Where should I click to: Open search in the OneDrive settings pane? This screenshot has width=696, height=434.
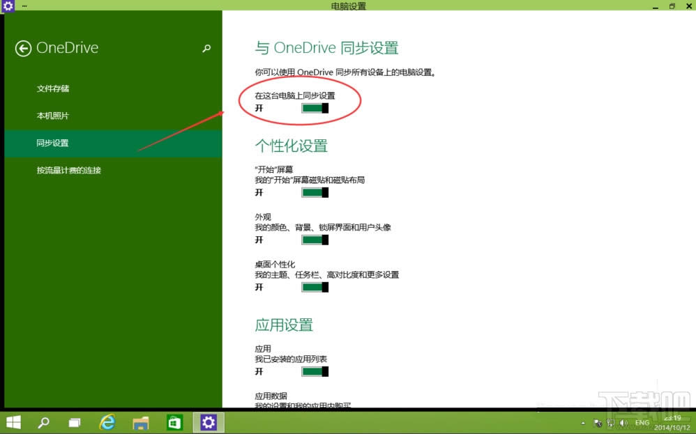click(x=206, y=49)
